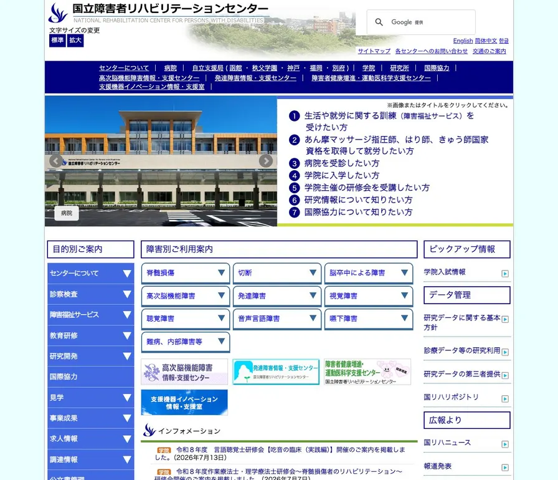Open 学院 in top navigation bar
The width and height of the screenshot is (558, 480).
pos(369,68)
